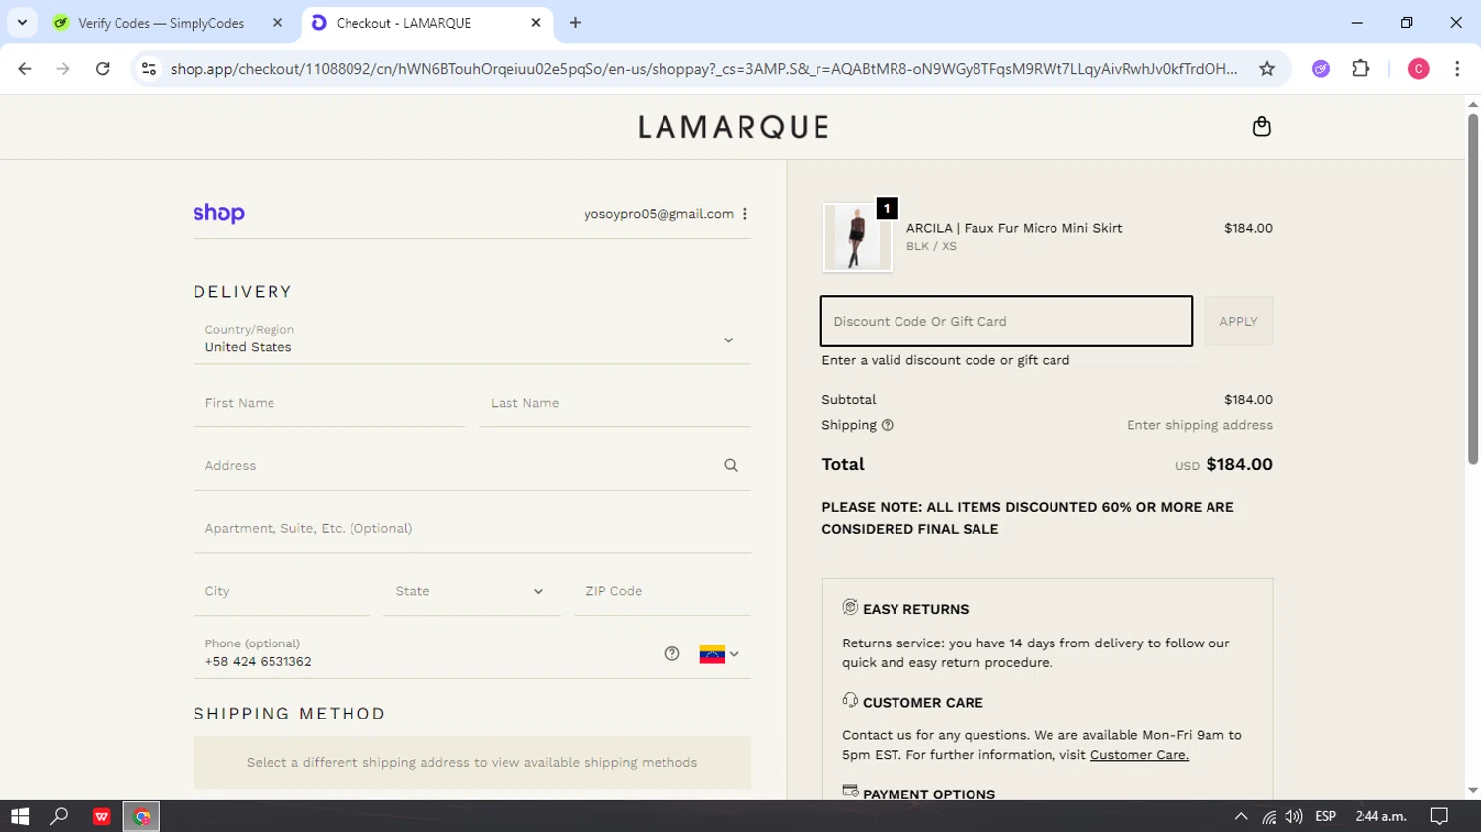
Task: Focus the Discount Code Or Gift Card field
Action: point(1006,322)
